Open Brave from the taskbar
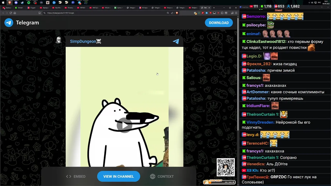Screen dimensions: 331x186 click(10, 2)
